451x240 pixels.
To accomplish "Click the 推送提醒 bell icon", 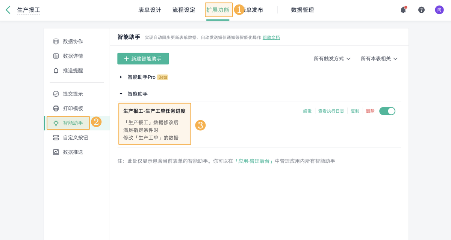I will tap(57, 70).
